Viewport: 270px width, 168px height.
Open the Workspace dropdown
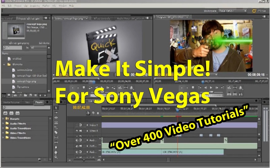[233, 11]
